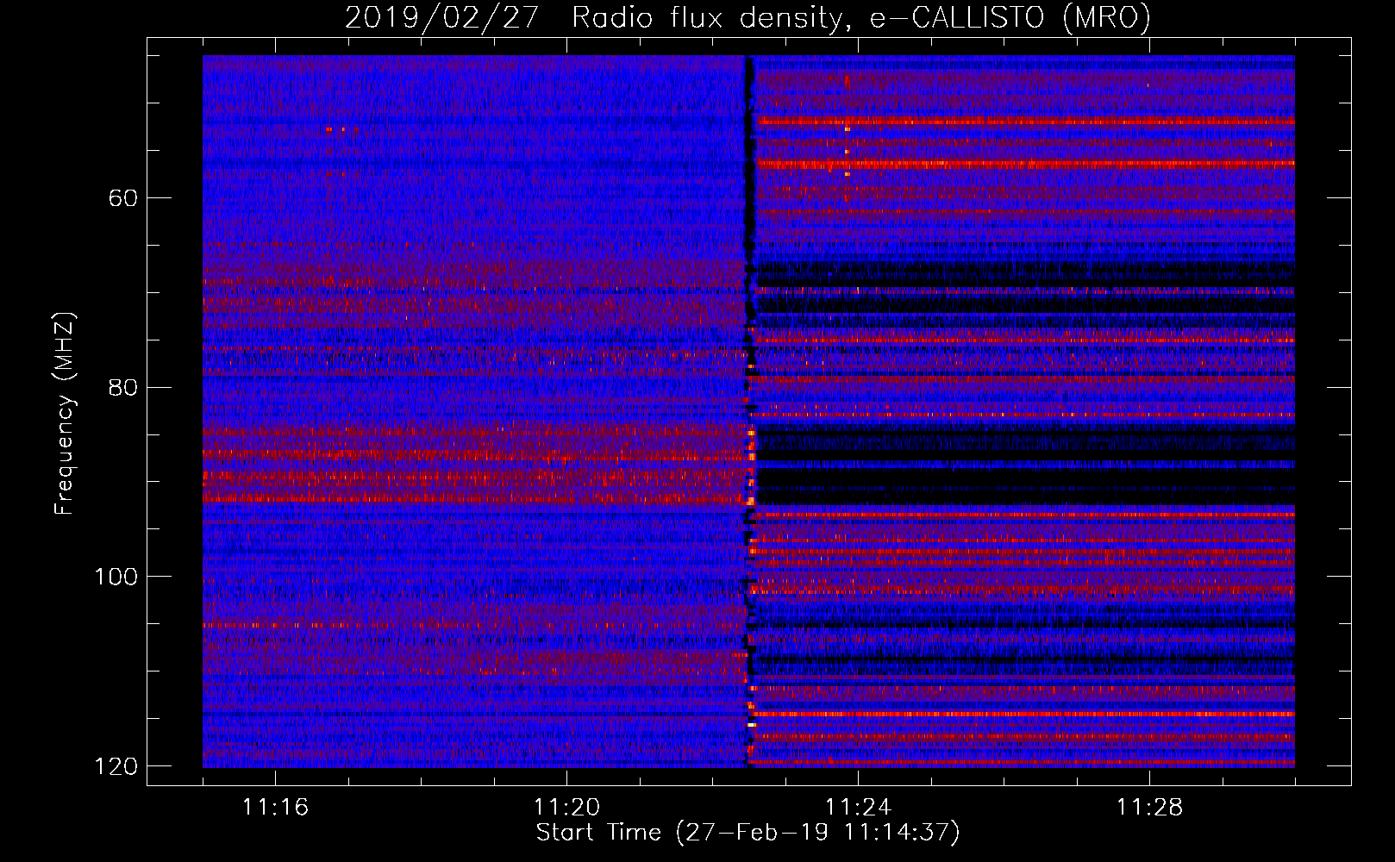1395x862 pixels.
Task: Click the date '2019/02/27' in the title
Action: pyautogui.click(x=443, y=17)
